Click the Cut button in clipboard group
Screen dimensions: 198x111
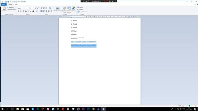point(11,7)
